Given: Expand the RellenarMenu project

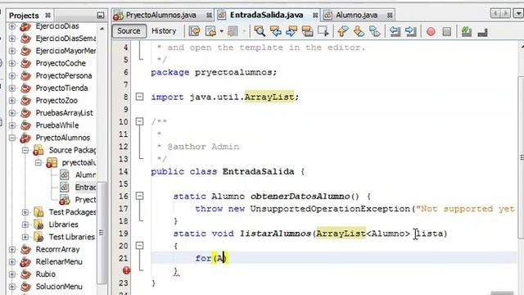Looking at the screenshot, I should click(12, 262).
